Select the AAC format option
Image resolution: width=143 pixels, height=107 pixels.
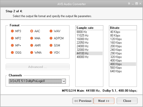pos(32,31)
